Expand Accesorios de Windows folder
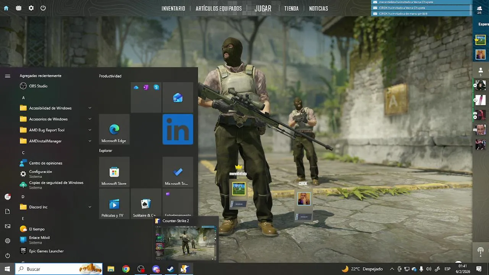Screen dimensions: 489x275 pyautogui.click(x=56, y=119)
